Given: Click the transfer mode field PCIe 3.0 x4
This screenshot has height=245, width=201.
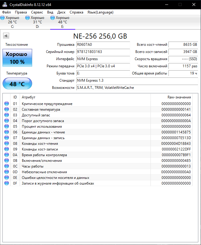Looking at the screenshot, I should point(103,66).
